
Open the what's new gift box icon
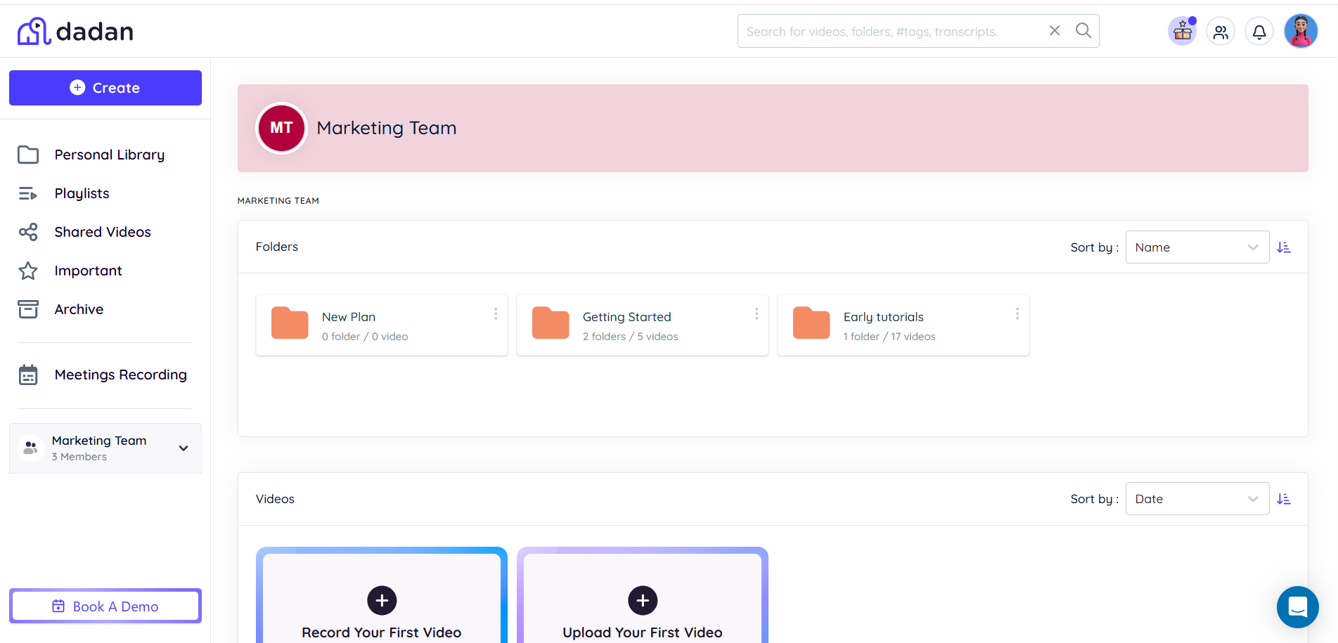(x=1181, y=31)
